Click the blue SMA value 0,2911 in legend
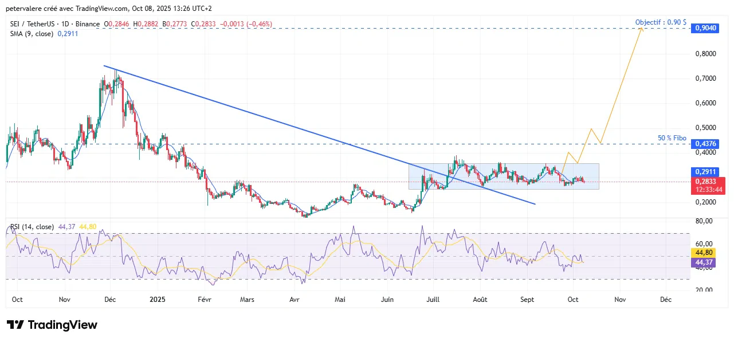 click(x=68, y=34)
